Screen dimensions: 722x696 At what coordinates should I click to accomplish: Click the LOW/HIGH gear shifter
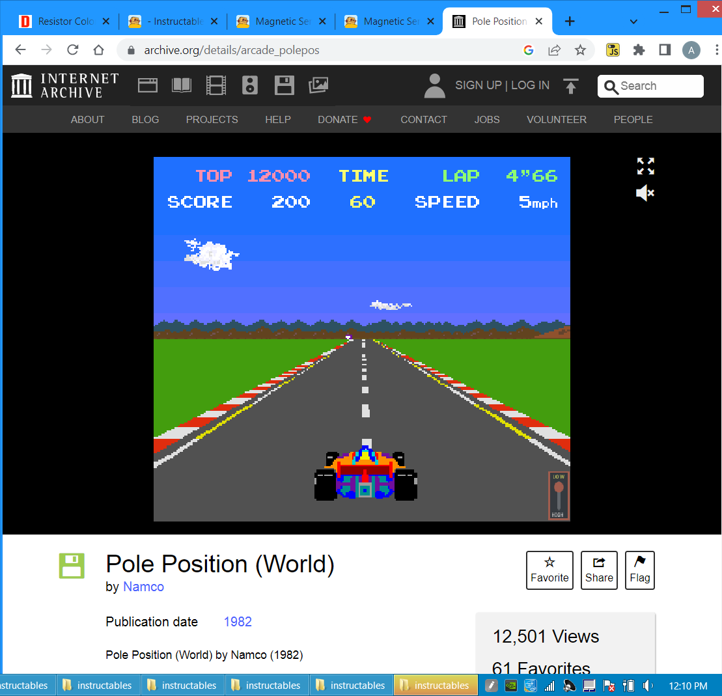[559, 496]
